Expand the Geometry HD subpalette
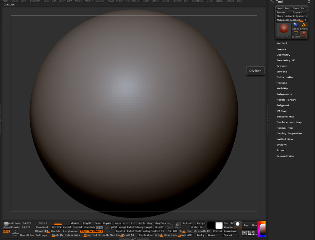 click(286, 60)
